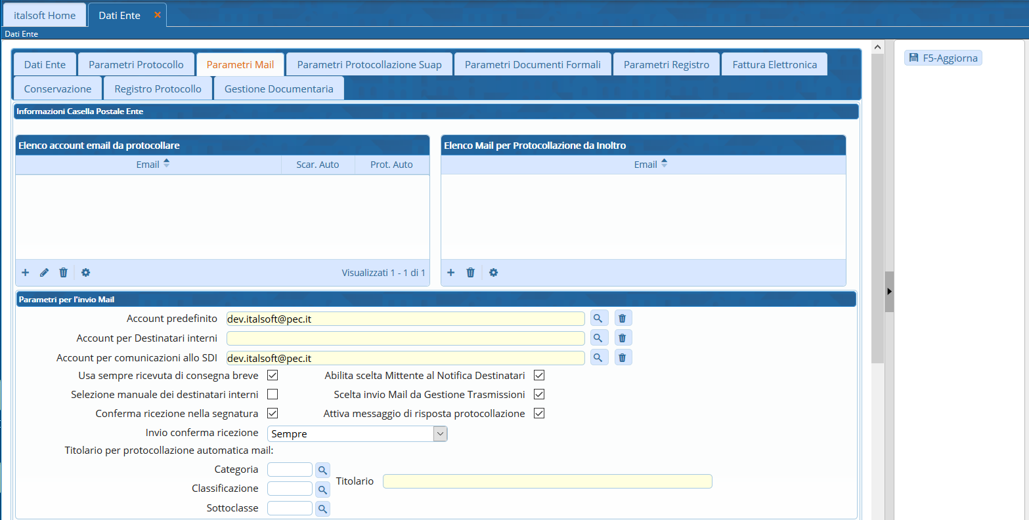Go to the italsoft Home tab
Image resolution: width=1029 pixels, height=520 pixels.
click(x=45, y=15)
